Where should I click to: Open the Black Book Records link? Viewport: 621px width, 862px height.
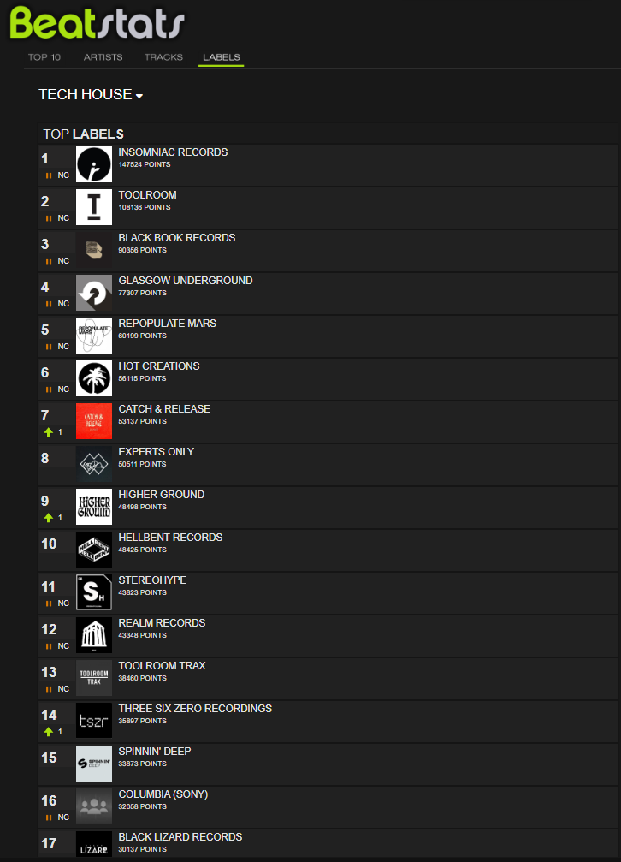click(177, 237)
